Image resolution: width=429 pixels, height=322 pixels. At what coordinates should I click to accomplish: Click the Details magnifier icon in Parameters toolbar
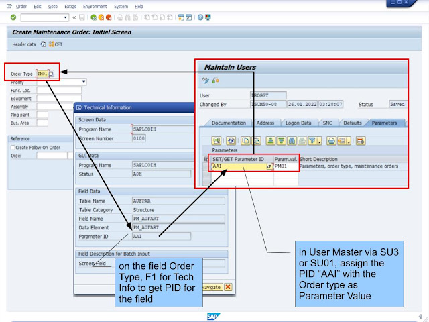(x=217, y=141)
